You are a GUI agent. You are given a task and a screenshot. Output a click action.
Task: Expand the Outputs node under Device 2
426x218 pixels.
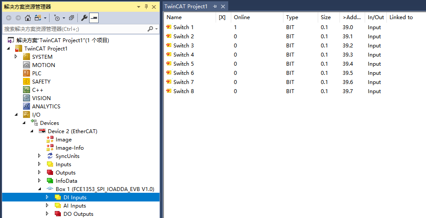(x=40, y=172)
